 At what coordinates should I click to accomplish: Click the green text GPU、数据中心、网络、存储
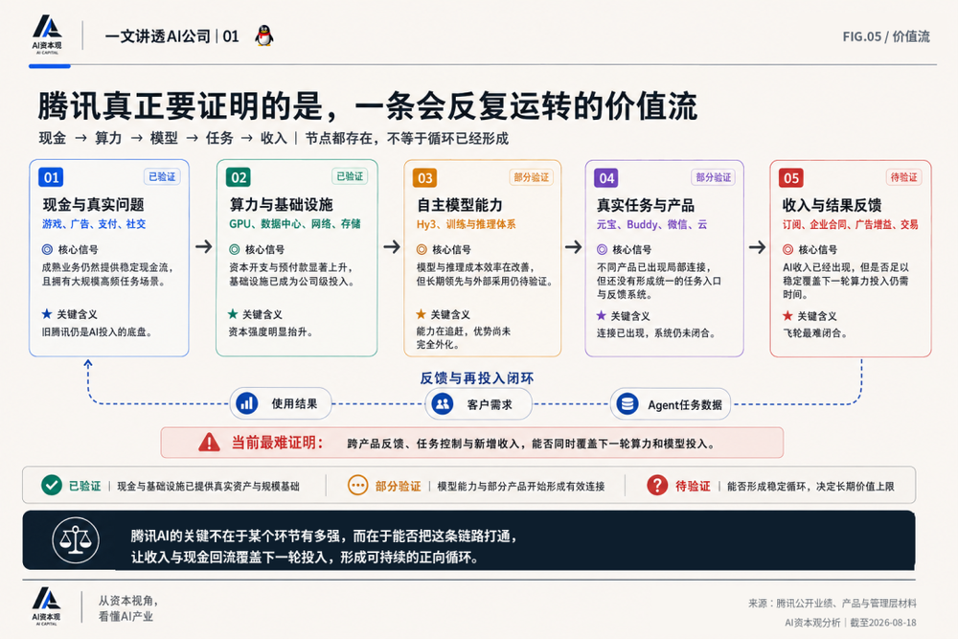point(294,224)
